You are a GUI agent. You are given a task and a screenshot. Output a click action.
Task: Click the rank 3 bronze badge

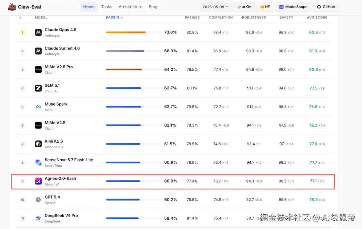[22, 70]
